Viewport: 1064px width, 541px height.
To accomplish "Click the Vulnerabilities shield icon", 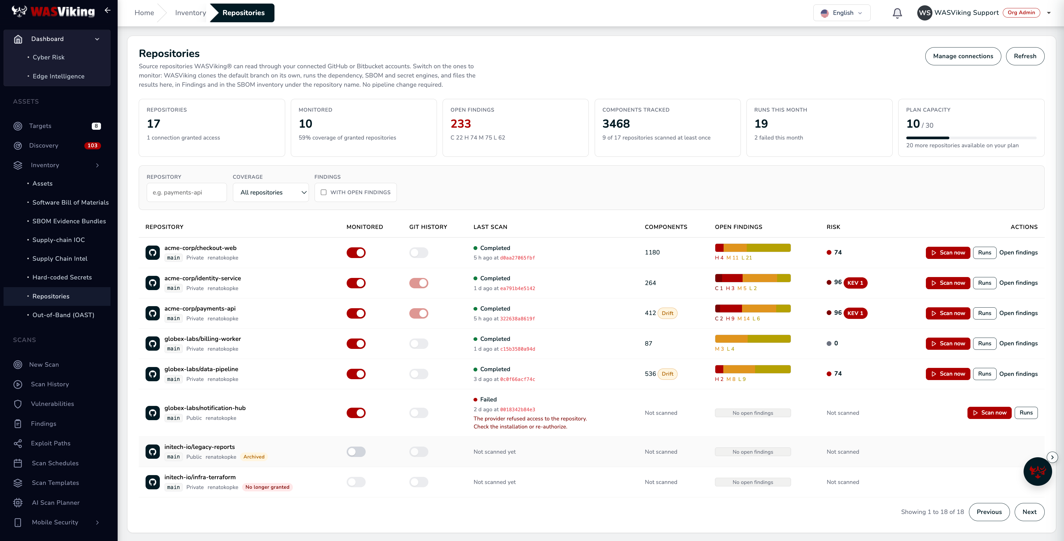I will click(18, 404).
